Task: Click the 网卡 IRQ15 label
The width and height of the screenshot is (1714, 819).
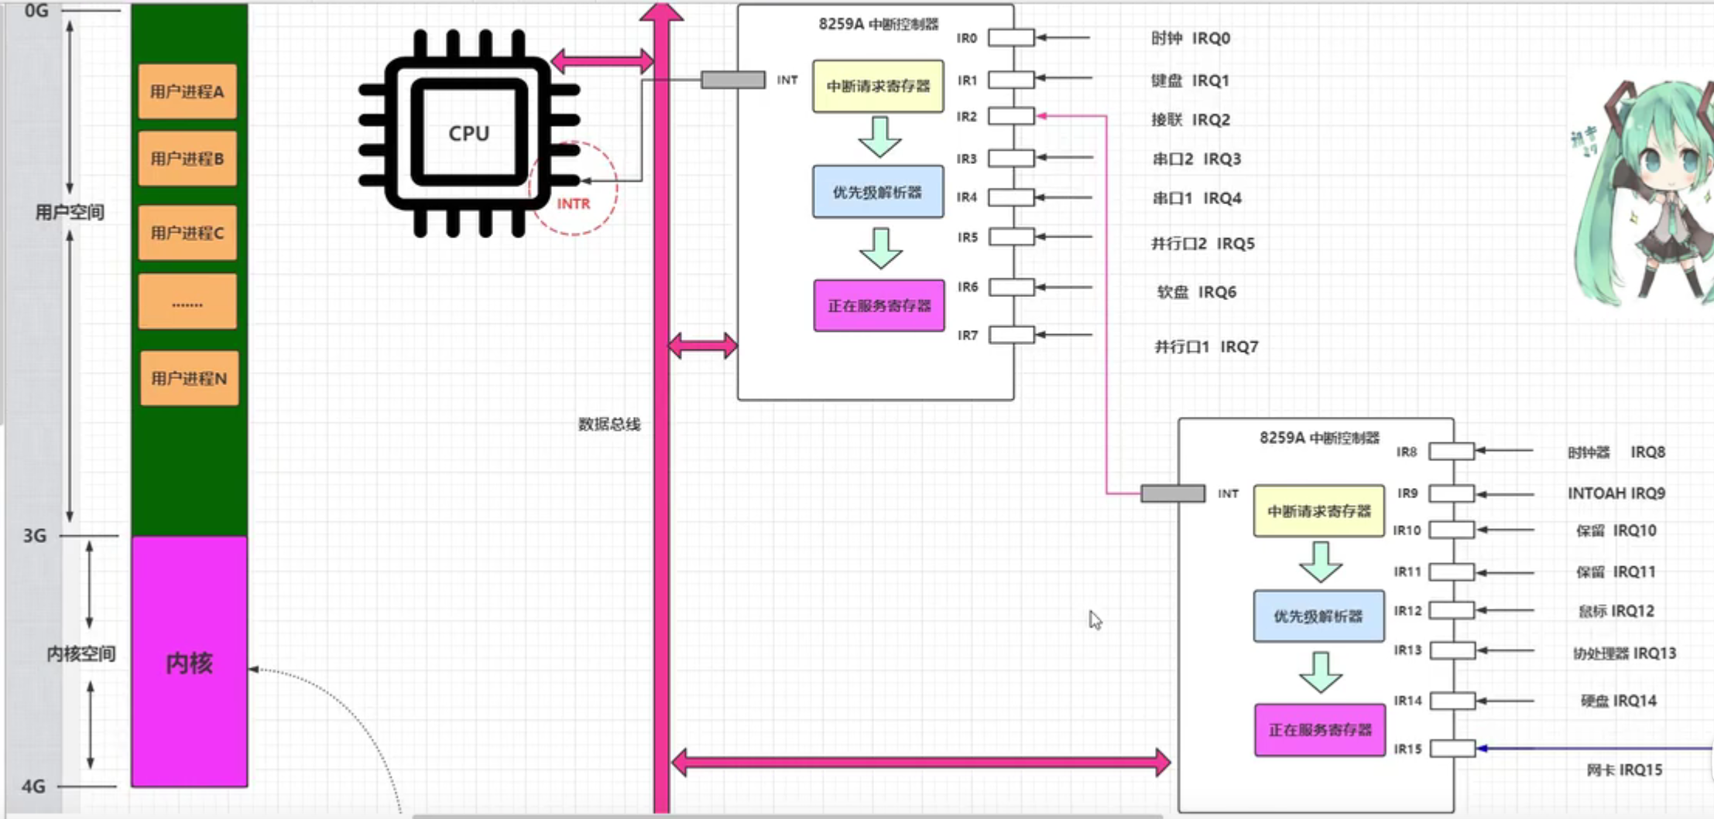Action: [x=1624, y=770]
